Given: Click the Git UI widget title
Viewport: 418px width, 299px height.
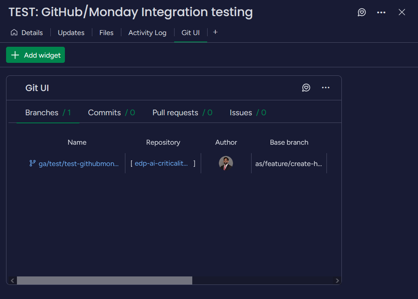Looking at the screenshot, I should pyautogui.click(x=37, y=88).
